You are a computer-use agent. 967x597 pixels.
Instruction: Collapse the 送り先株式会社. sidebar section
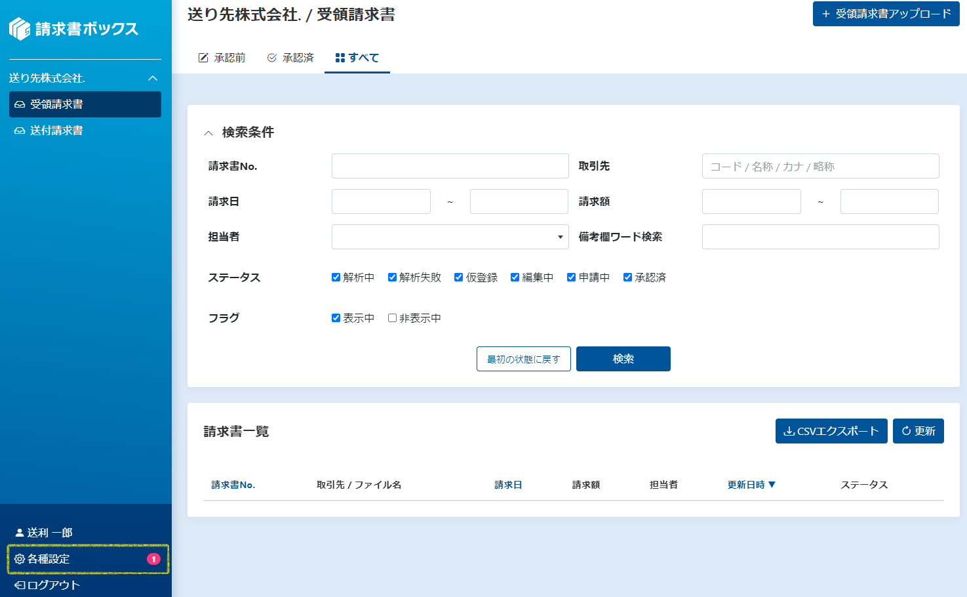point(153,78)
